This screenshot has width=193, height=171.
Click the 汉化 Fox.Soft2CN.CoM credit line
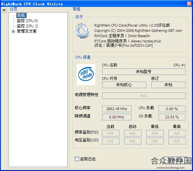123,45
